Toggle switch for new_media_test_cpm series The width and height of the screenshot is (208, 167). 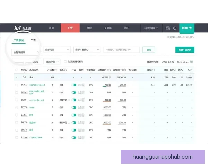point(74,92)
